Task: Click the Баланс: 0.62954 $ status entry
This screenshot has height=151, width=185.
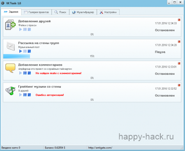Action: (x=55, y=148)
